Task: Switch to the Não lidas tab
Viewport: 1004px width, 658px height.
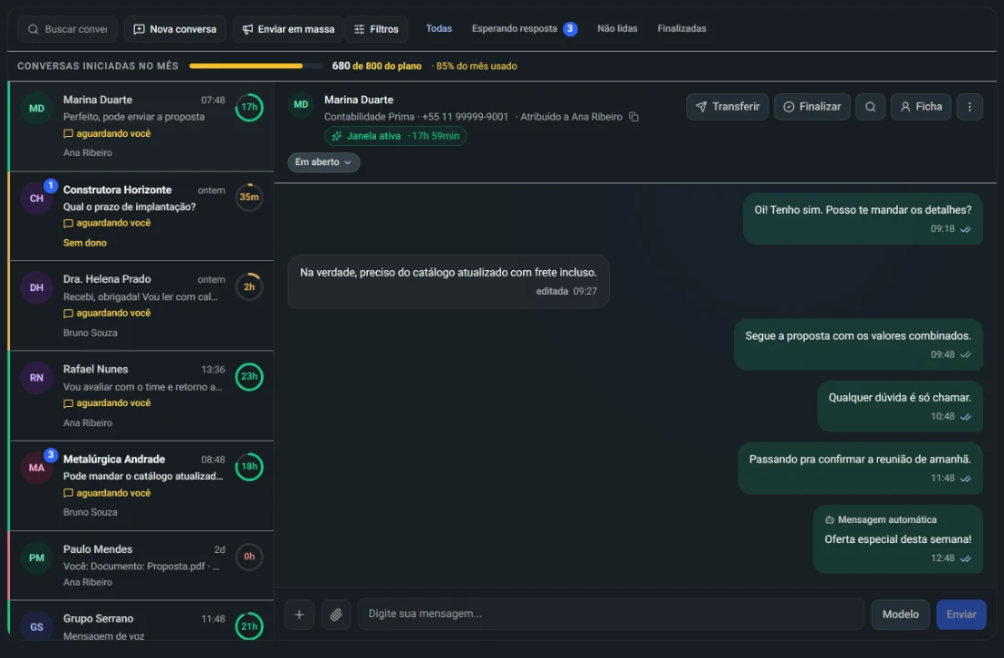Action: [617, 29]
